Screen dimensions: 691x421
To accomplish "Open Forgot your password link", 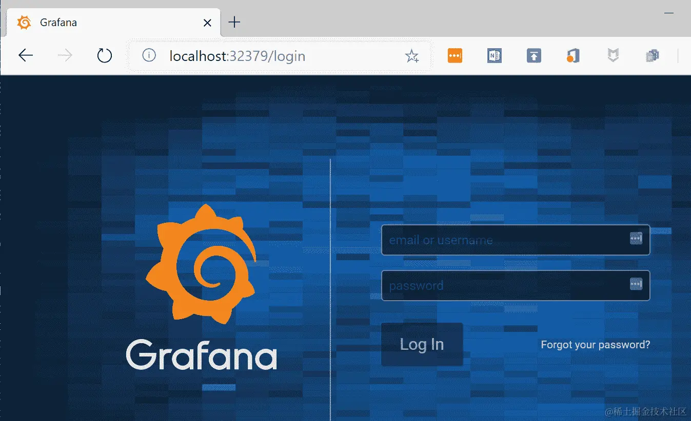I will click(x=596, y=345).
